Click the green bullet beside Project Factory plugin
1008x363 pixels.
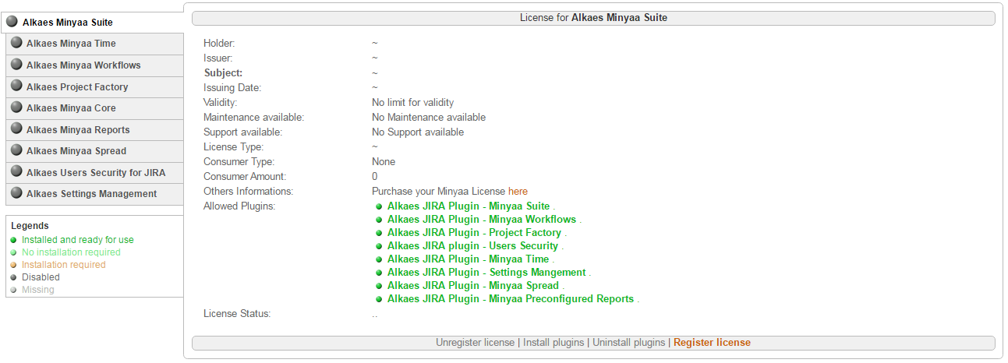(379, 234)
